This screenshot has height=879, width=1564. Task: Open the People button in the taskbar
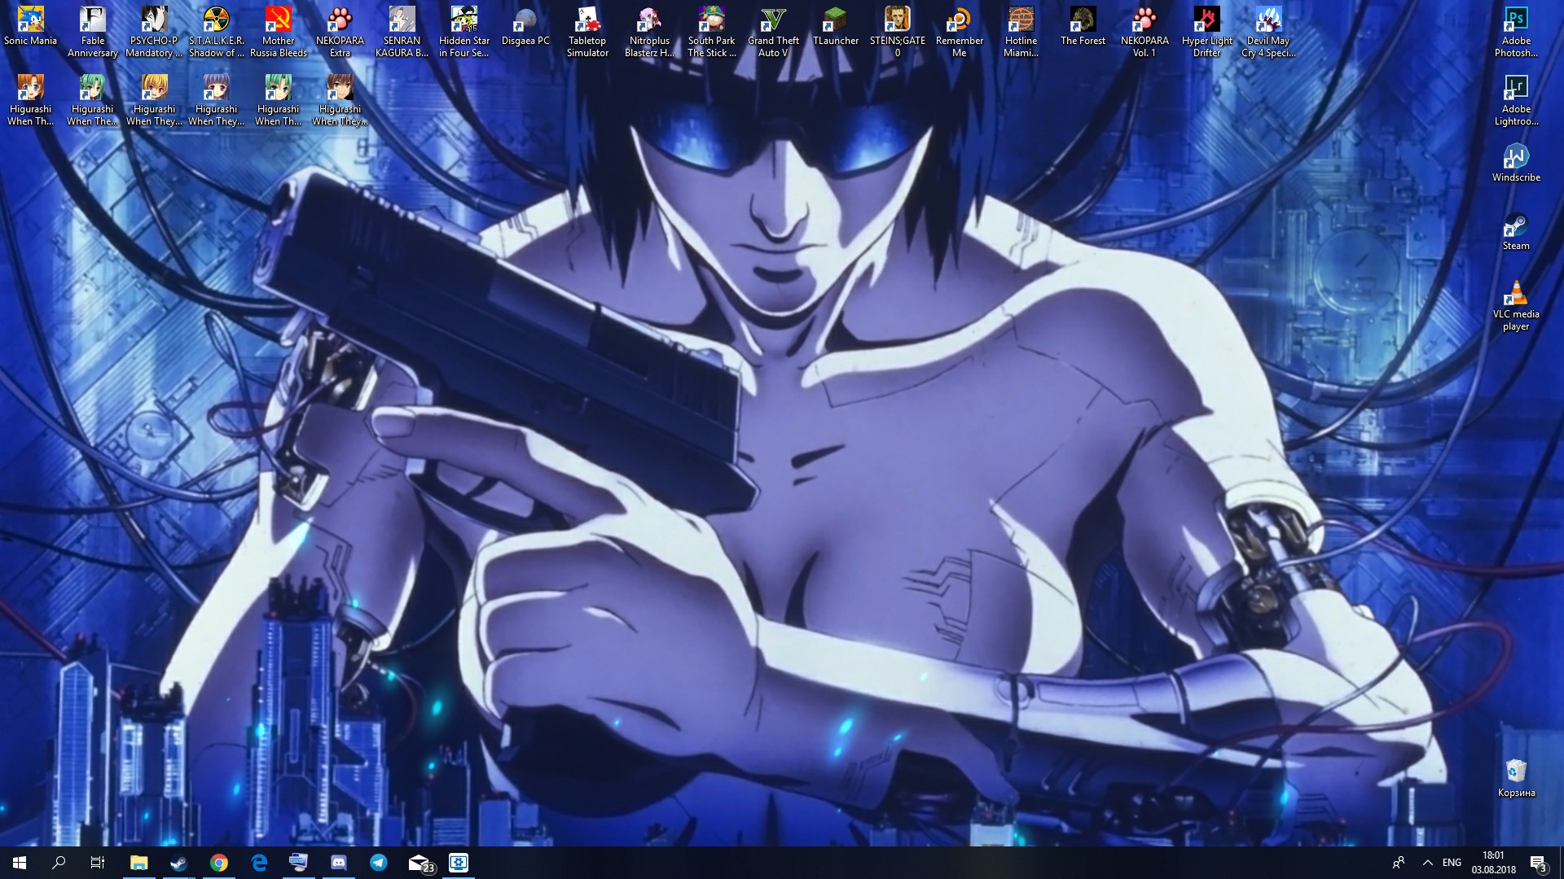point(1399,863)
